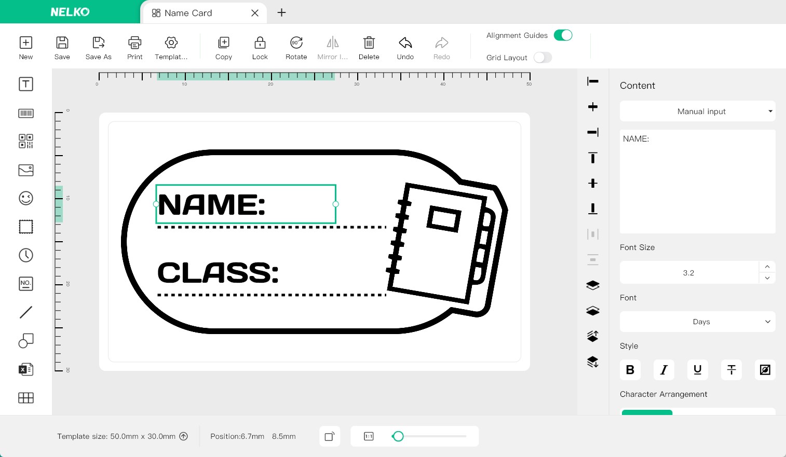Click the NAME: content text box

click(698, 182)
